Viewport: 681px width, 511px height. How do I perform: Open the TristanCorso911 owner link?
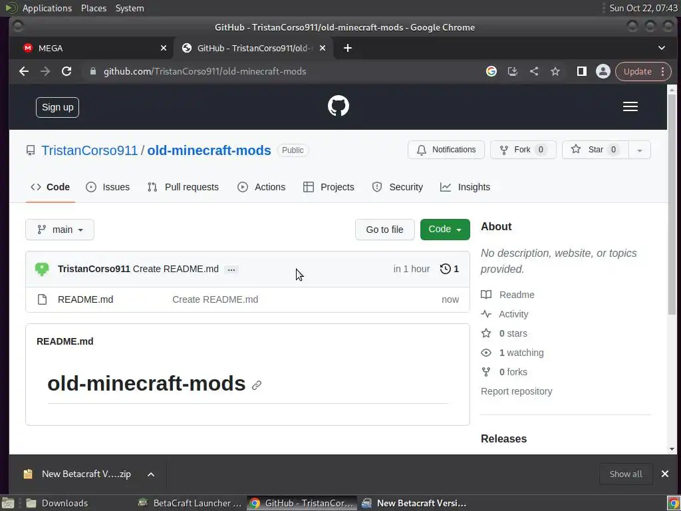point(90,150)
